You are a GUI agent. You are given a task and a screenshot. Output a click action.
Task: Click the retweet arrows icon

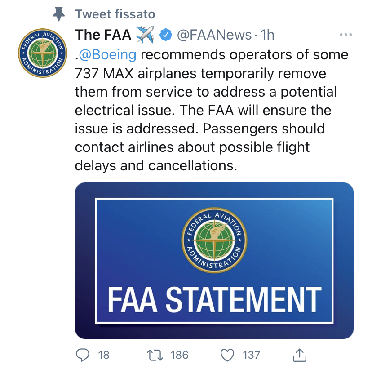155,355
